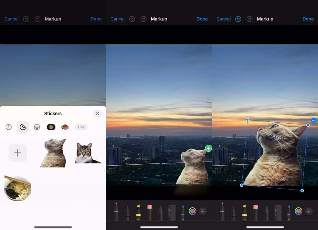The image size is (318, 230).
Task: Select the blue pencil tool in the right screen
Action: point(289,212)
